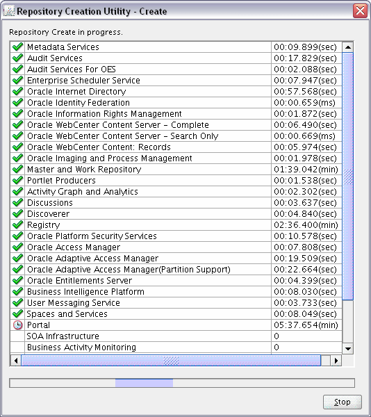The width and height of the screenshot is (371, 417).
Task: Click the check beside Oracle Adaptive Access Manager(Partition Support)
Action: click(x=17, y=270)
